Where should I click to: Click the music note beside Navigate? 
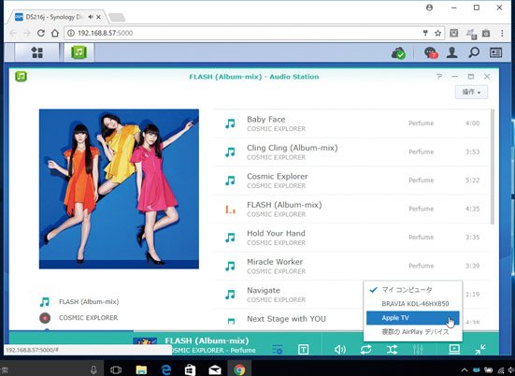[x=230, y=295]
